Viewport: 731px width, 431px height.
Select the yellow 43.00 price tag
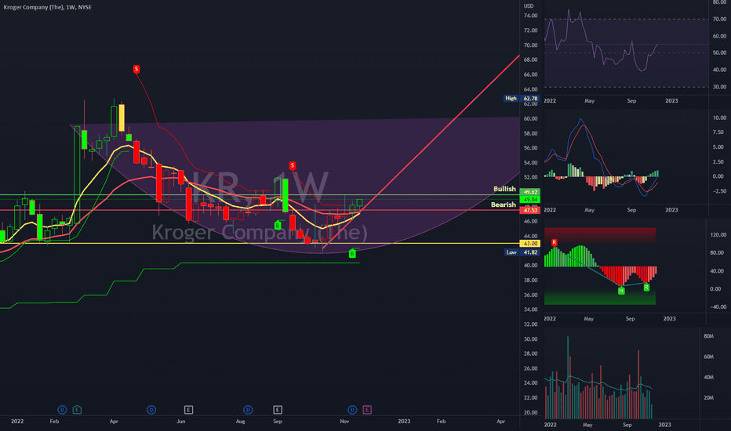[x=530, y=243]
